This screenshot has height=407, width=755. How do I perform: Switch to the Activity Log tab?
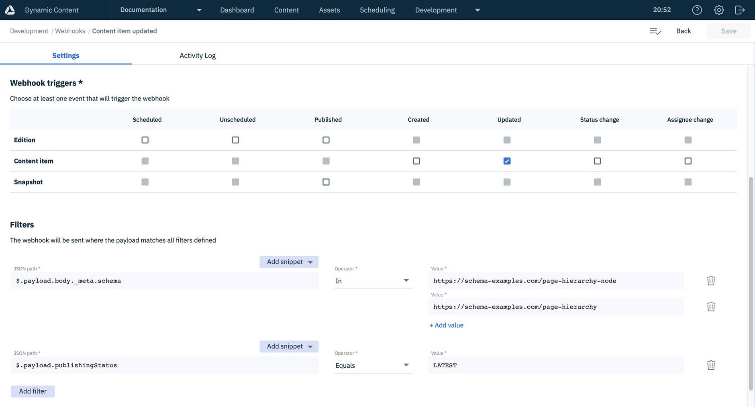coord(198,55)
